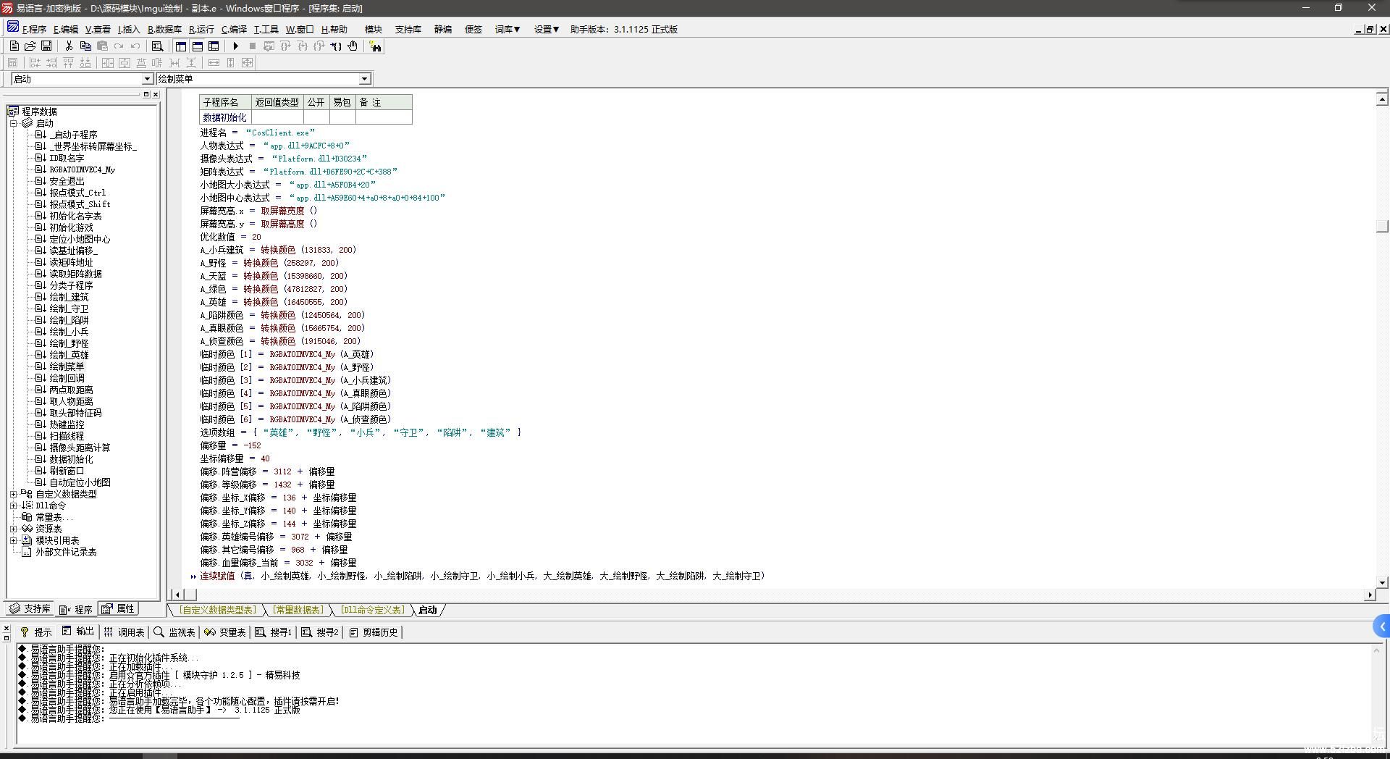Click the Copy toolbar icon
Viewport: 1390px width, 759px height.
point(85,46)
